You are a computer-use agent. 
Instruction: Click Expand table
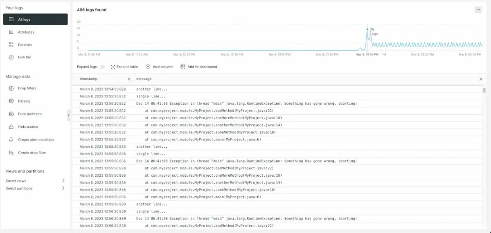coord(127,67)
